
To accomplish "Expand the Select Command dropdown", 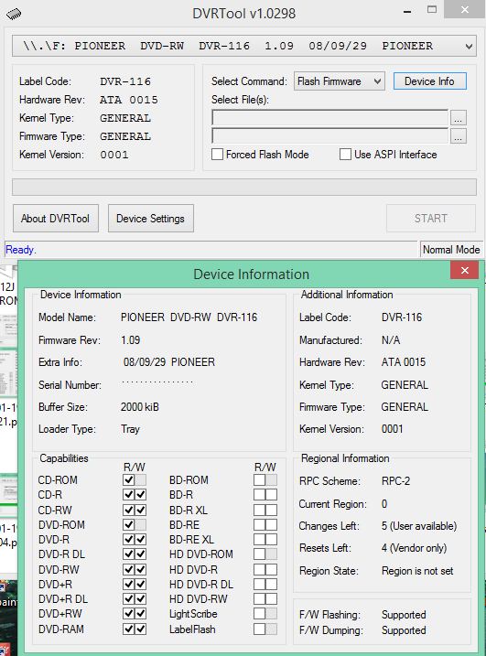I will click(339, 81).
